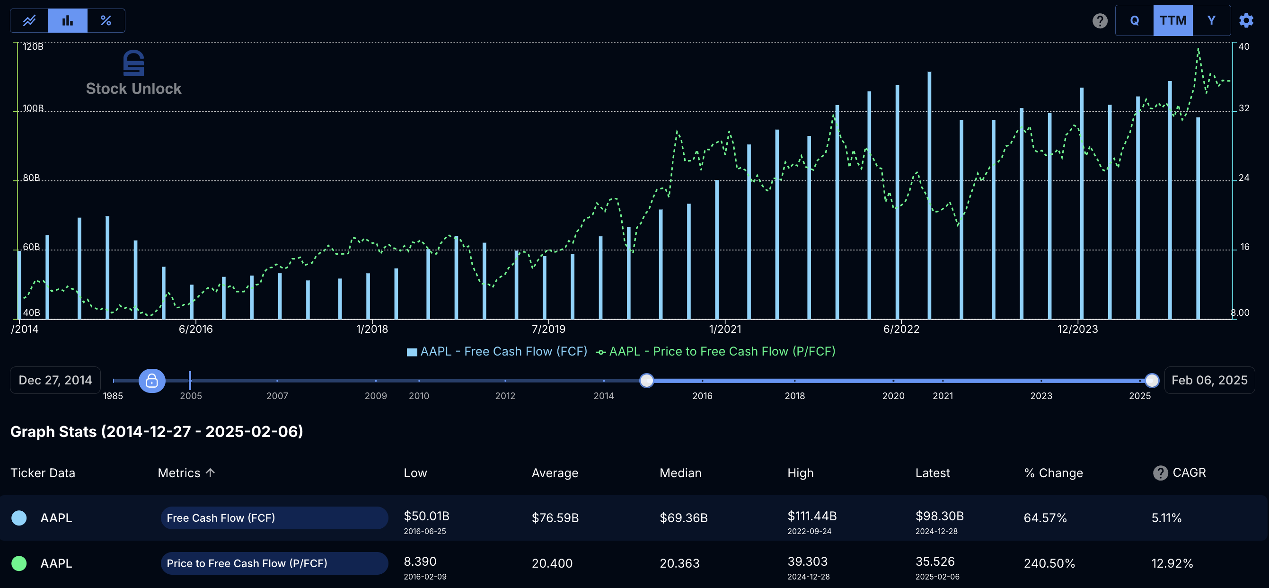This screenshot has width=1269, height=588.
Task: Click the blue AAPL color dot
Action: click(19, 517)
